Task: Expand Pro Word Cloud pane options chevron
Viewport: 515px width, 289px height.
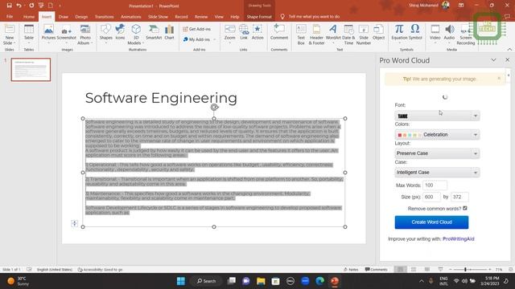Action: (493, 60)
